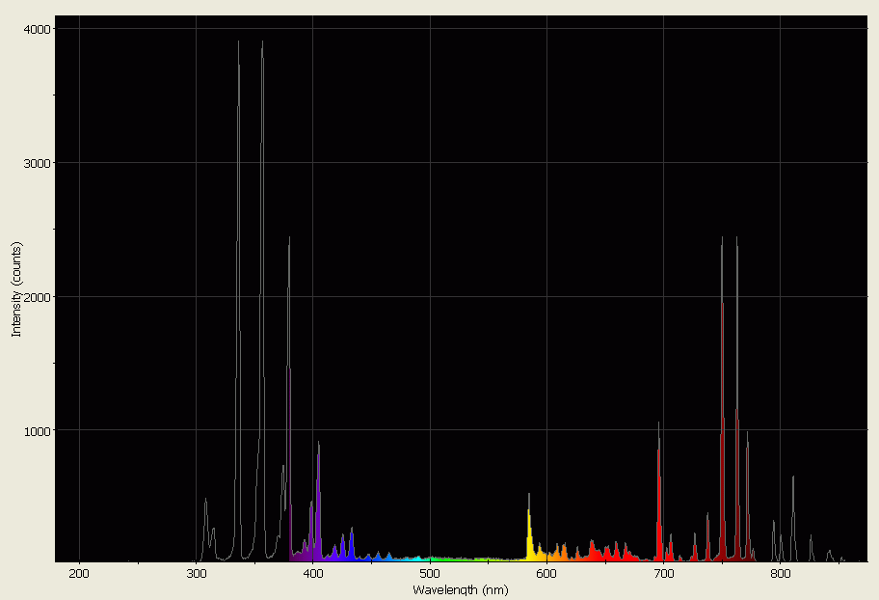The height and width of the screenshot is (600, 879).
Task: Click the red peak near 695 nm
Action: click(x=658, y=429)
